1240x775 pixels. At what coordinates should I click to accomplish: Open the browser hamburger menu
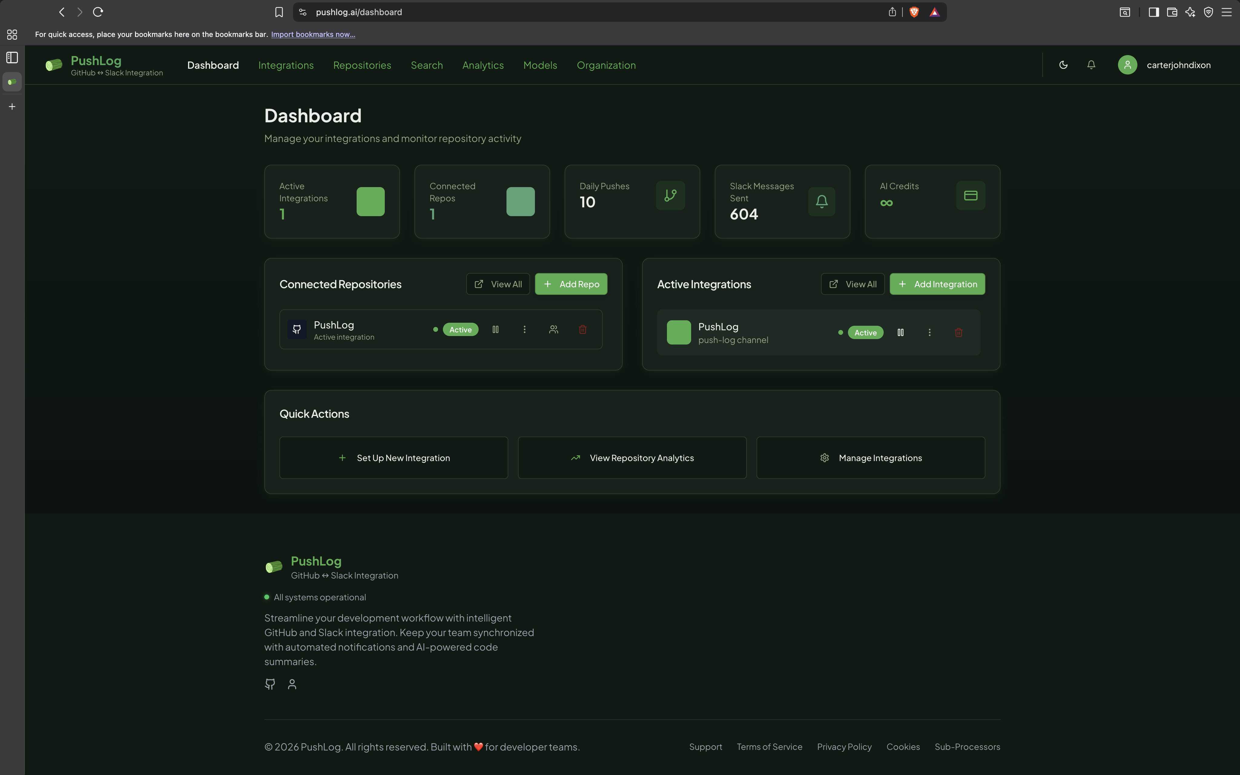point(1227,12)
